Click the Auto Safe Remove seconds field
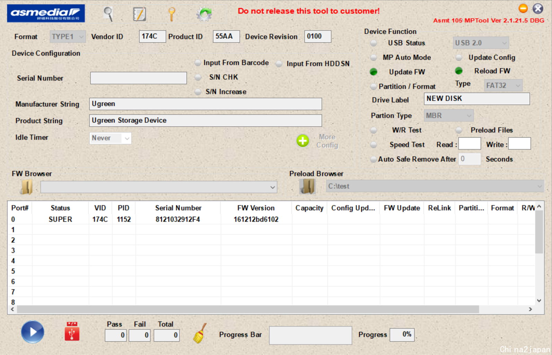552x355 pixels. [x=470, y=159]
